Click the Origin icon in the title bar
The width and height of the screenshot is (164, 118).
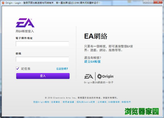(3, 2)
